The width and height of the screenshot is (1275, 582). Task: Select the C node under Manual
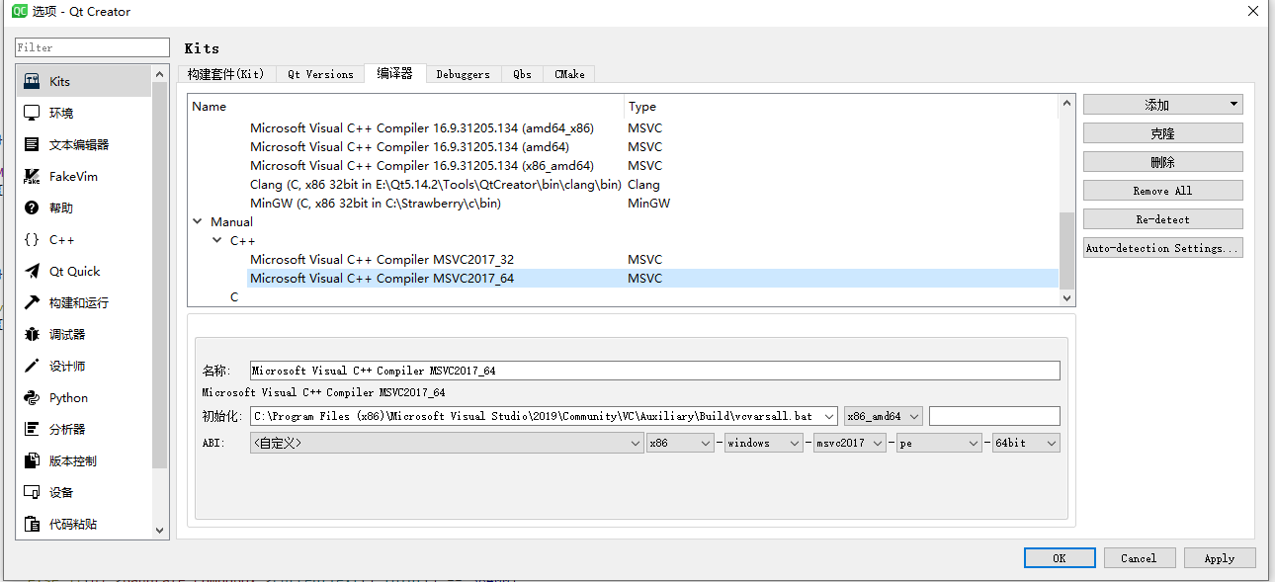(x=234, y=297)
